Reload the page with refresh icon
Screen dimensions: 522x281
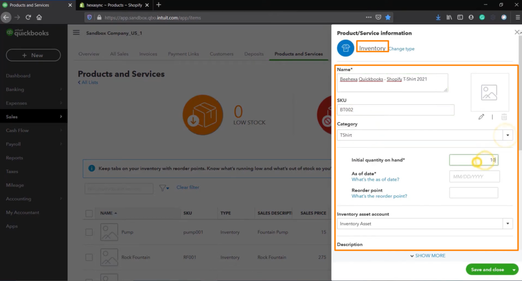point(29,17)
